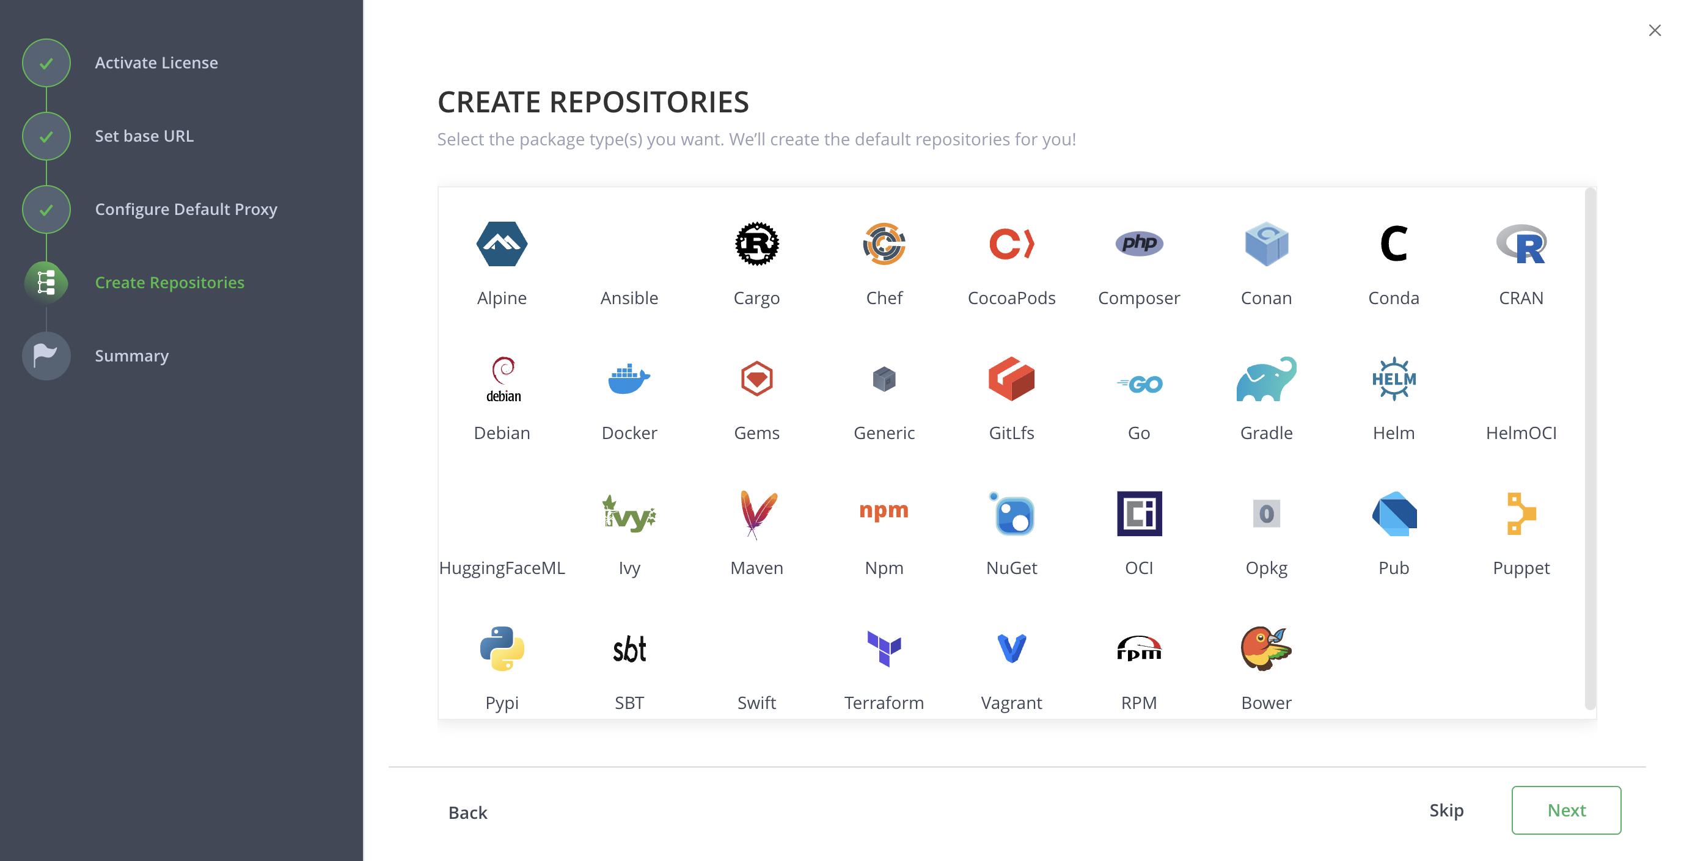Viewport: 1684px width, 861px height.
Task: Click the Terraform icon
Action: [883, 648]
